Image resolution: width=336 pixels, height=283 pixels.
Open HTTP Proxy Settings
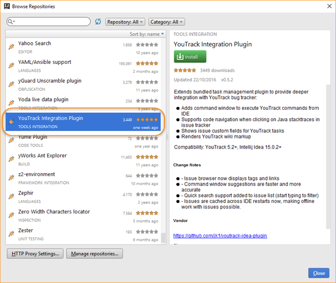[35, 254]
